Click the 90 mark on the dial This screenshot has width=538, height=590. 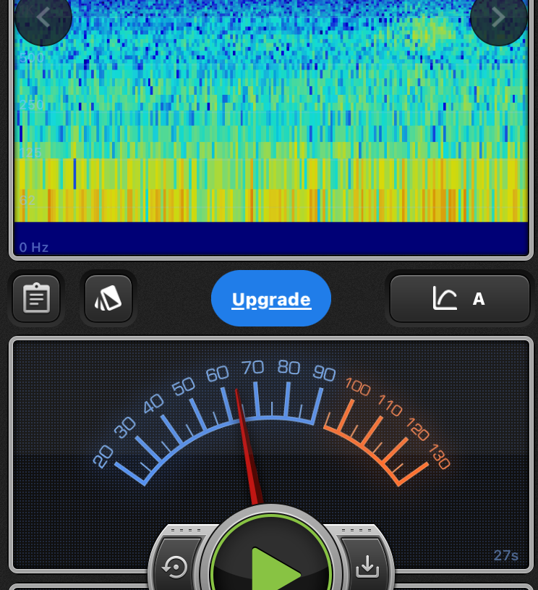click(x=324, y=373)
